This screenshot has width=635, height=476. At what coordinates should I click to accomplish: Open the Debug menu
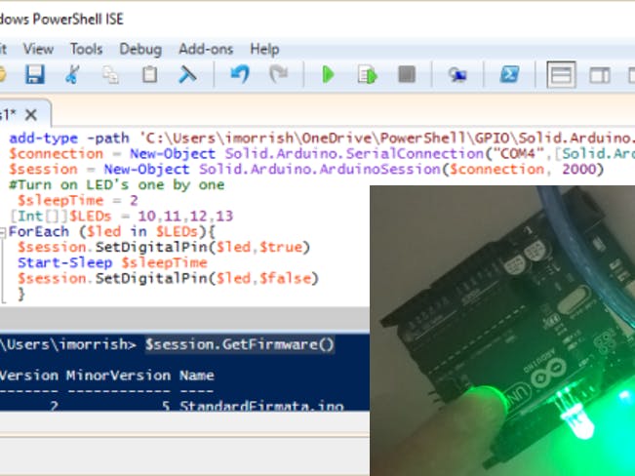tap(140, 50)
